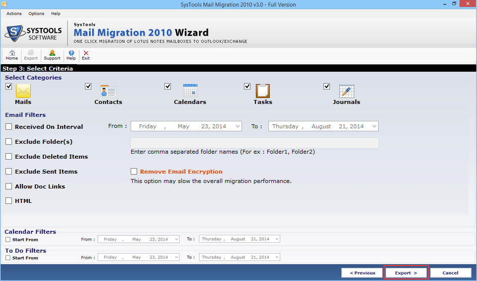Check Exclude Deleted Items
The image size is (477, 281).
(9, 157)
